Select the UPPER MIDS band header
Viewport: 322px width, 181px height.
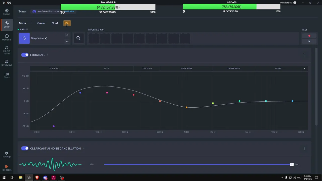[x=234, y=68]
